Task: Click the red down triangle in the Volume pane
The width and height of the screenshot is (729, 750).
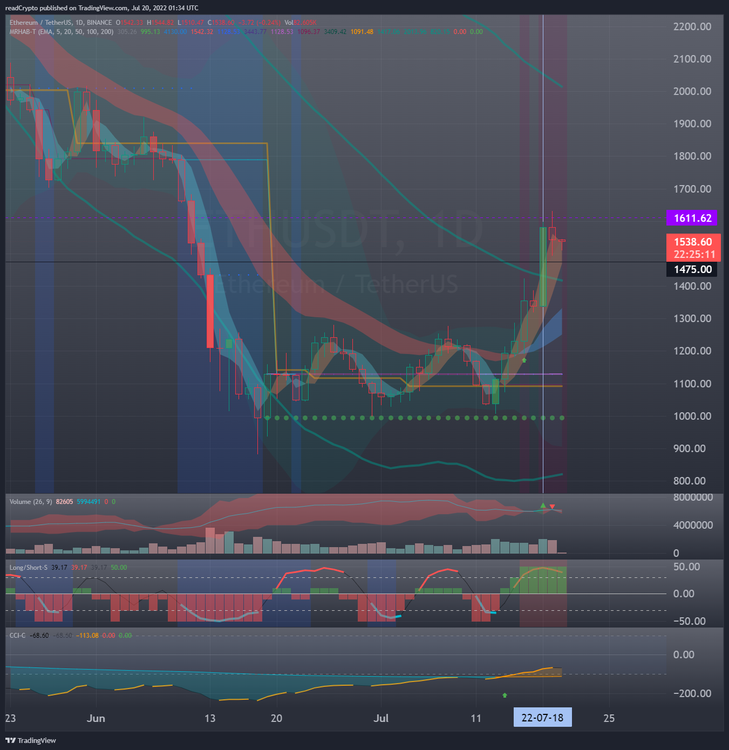Action: click(552, 506)
